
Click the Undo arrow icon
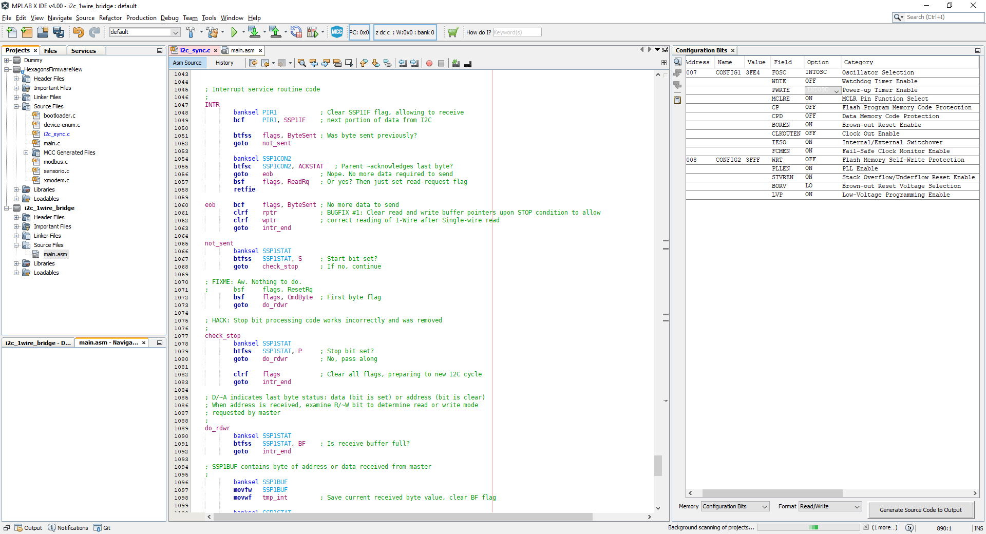click(78, 32)
